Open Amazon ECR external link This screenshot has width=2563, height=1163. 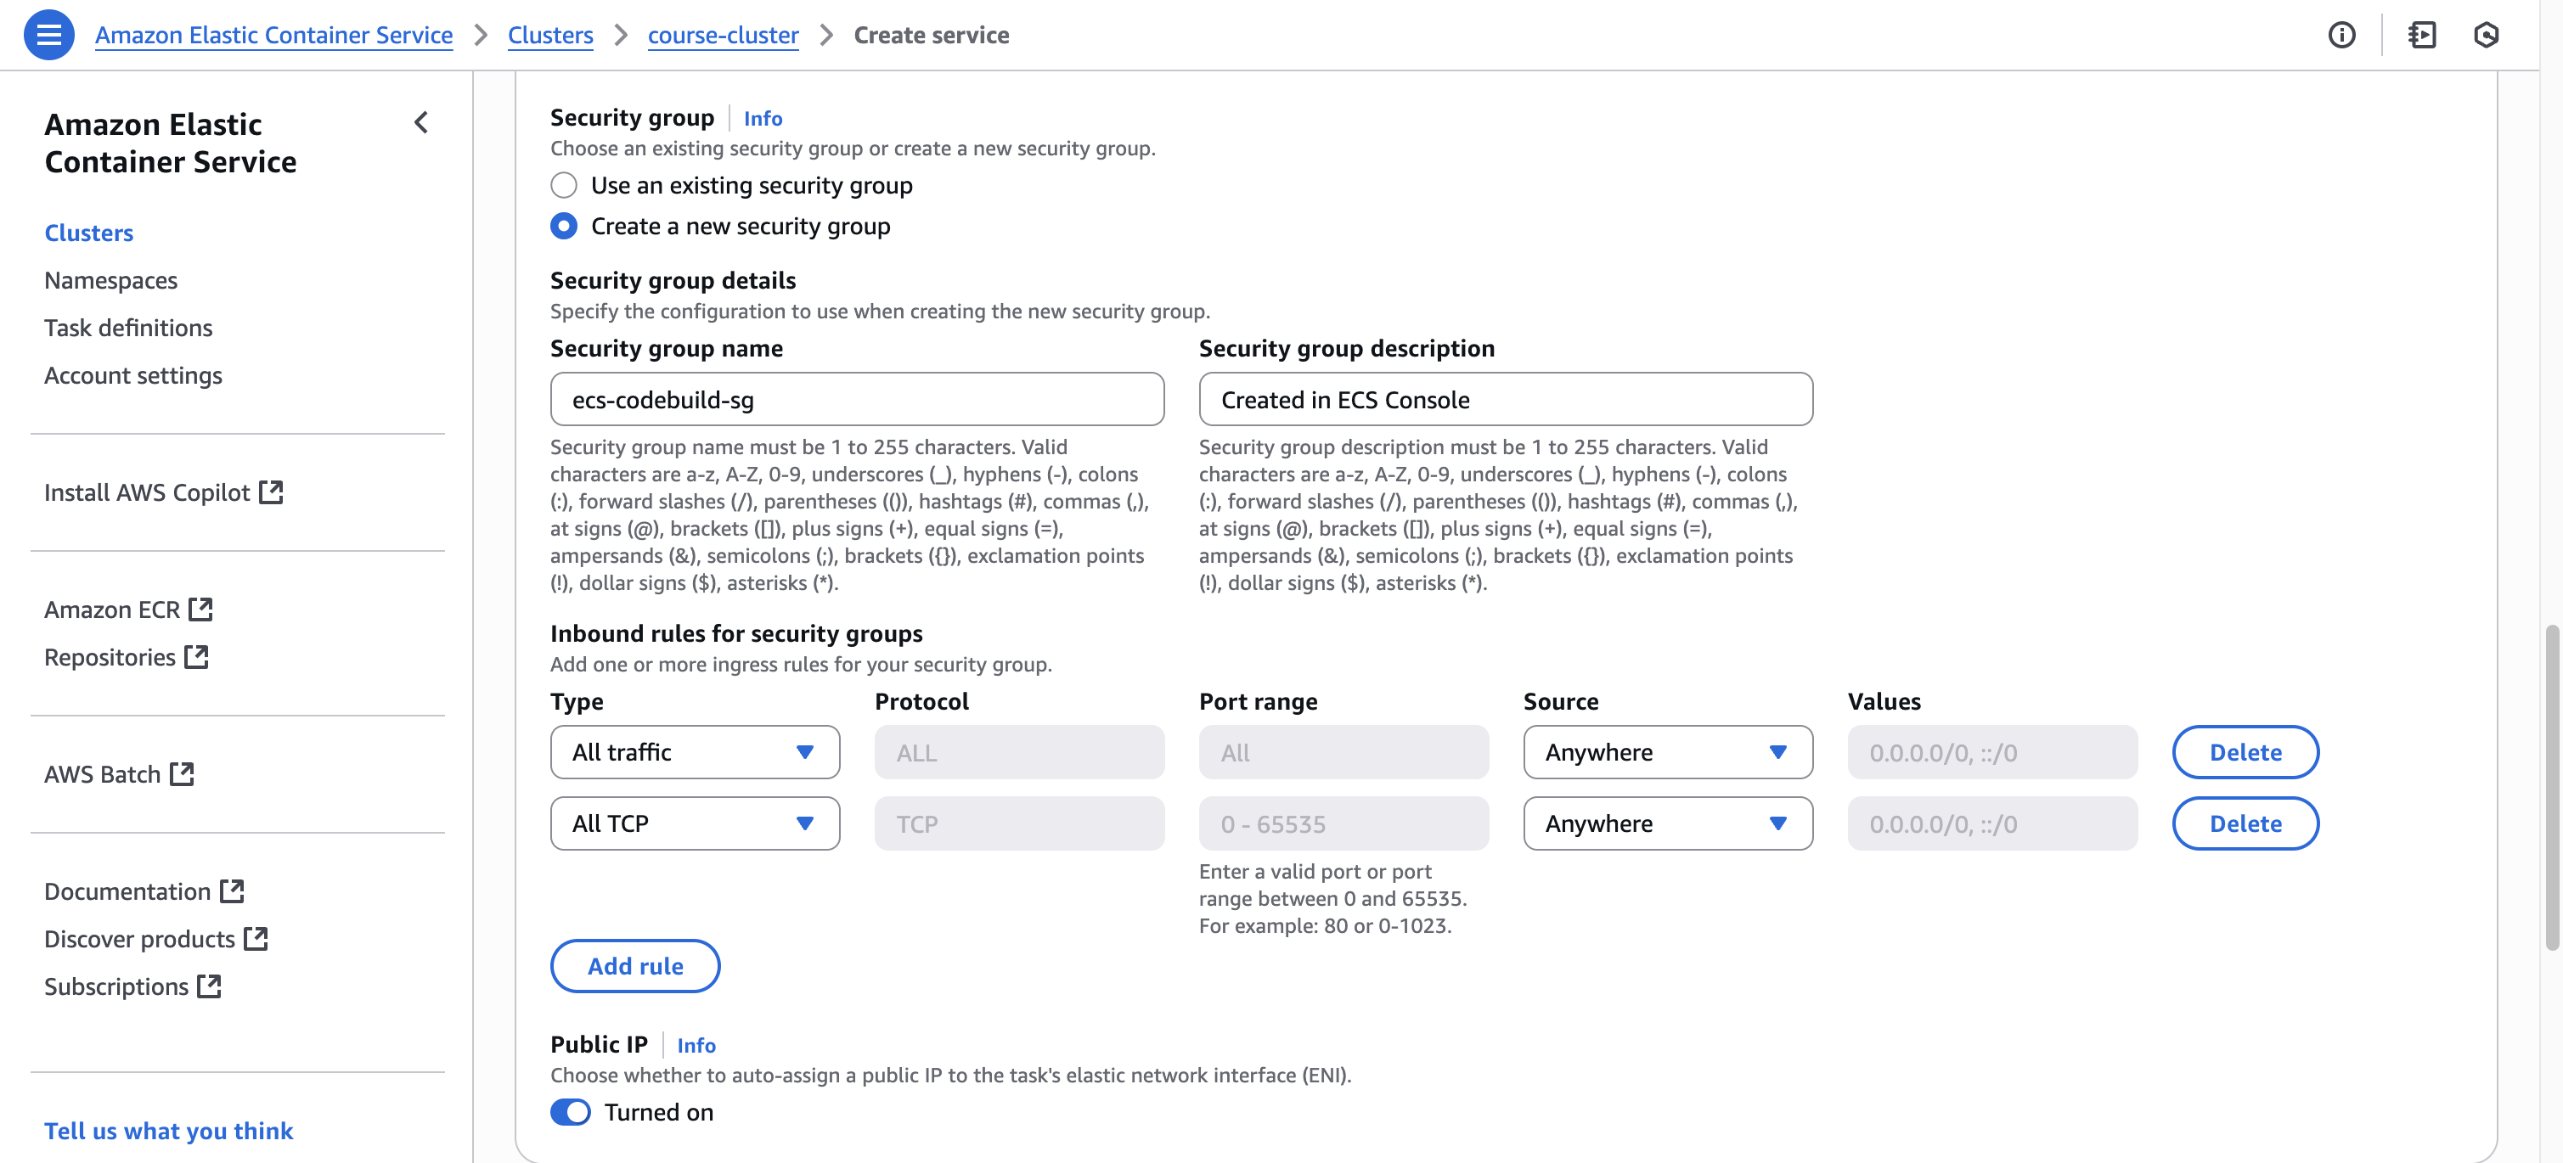(x=128, y=609)
